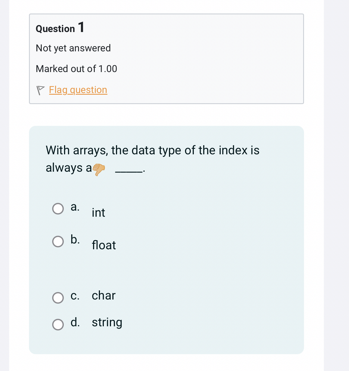
Task: Click the Question 1 heading
Action: tap(60, 28)
